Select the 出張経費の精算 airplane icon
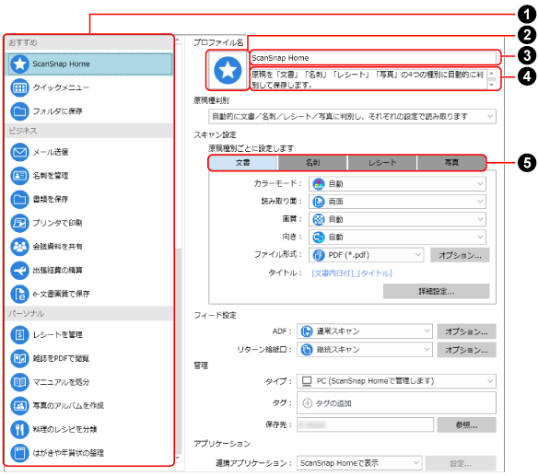 click(x=19, y=271)
